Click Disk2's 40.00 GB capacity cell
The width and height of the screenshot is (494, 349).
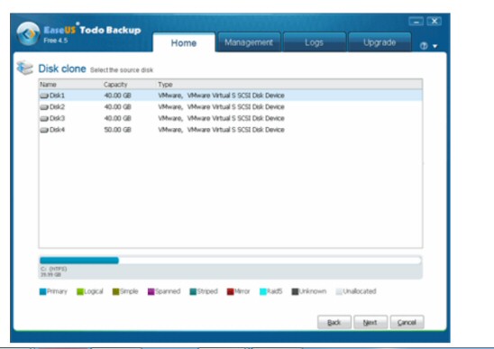pyautogui.click(x=117, y=107)
